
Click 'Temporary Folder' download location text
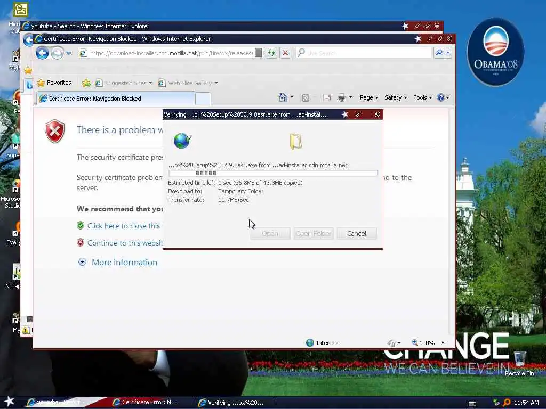tap(240, 191)
